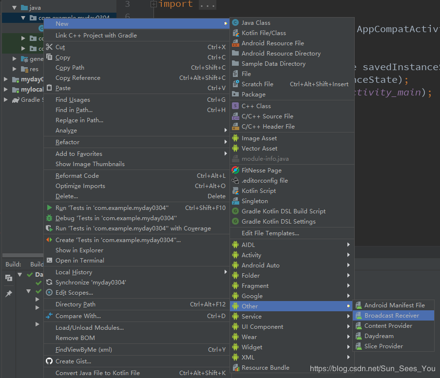Click the Compare With icon
Image resolution: width=440 pixels, height=378 pixels.
coord(49,316)
